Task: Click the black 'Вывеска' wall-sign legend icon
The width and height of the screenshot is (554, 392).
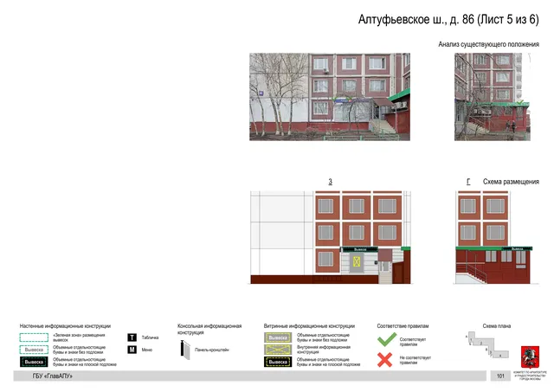Action: [x=34, y=362]
